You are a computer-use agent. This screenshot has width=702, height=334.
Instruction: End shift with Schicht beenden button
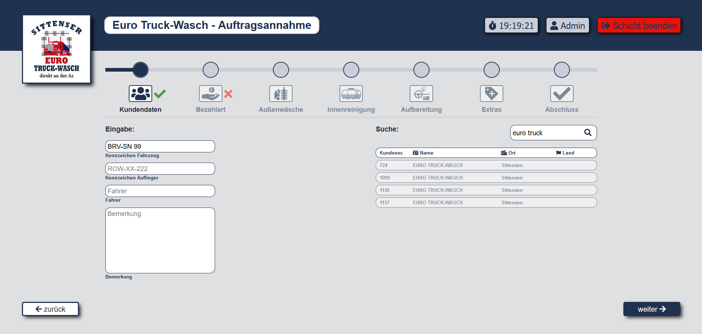tap(639, 26)
